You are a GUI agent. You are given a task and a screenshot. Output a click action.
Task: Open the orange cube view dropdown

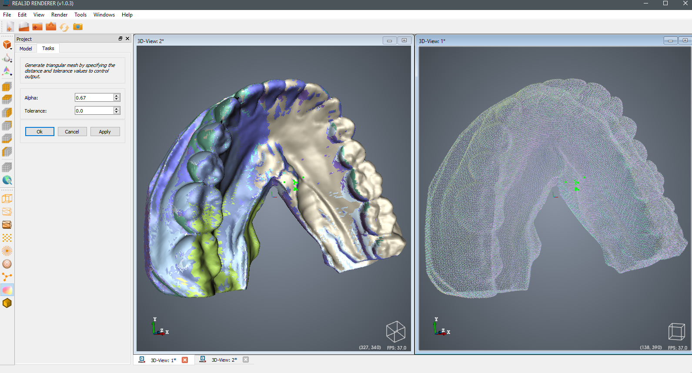pyautogui.click(x=7, y=45)
